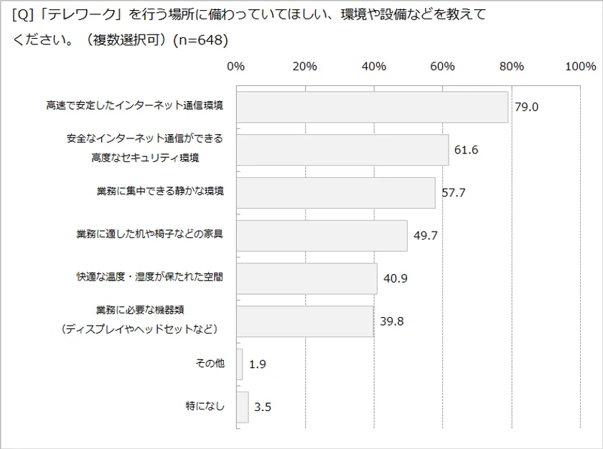Click the 業務に集中できる静かな環境 label
Viewport: 603px width, 449px height.
pyautogui.click(x=160, y=192)
